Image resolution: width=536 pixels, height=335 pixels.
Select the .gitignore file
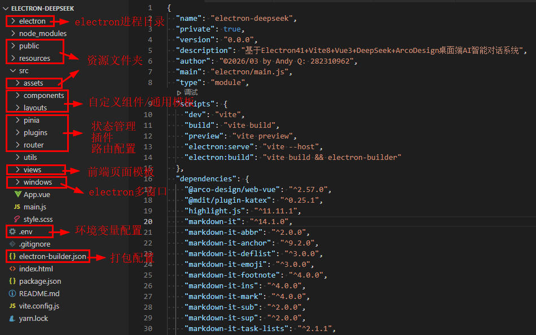34,244
